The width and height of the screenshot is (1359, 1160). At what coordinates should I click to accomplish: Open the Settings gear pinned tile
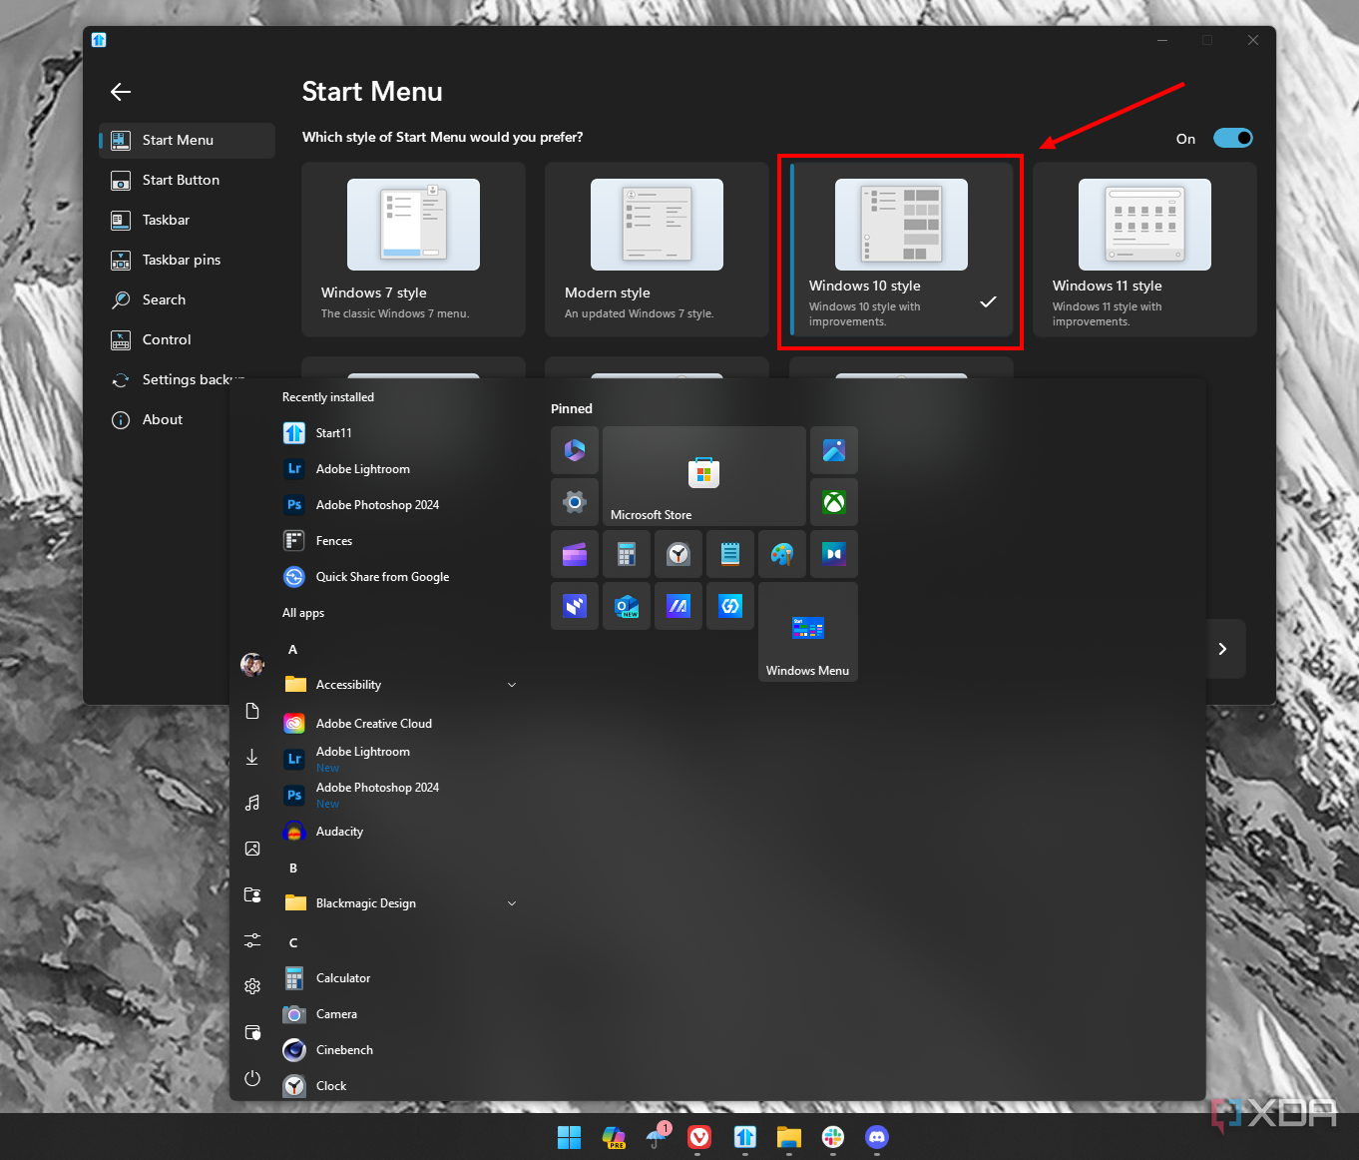tap(575, 502)
